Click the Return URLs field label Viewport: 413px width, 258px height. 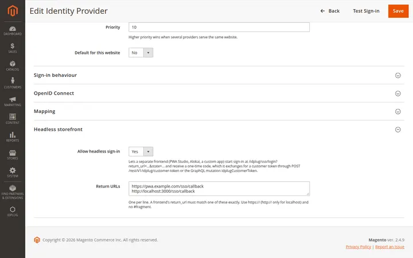[108, 186]
